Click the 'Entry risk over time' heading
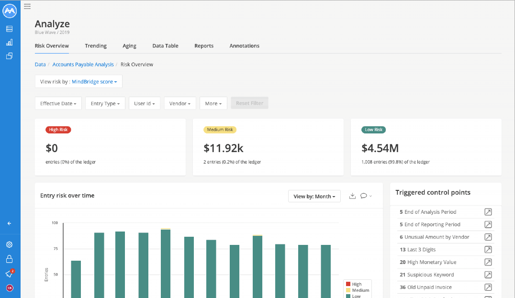This screenshot has height=298, width=515. [67, 196]
